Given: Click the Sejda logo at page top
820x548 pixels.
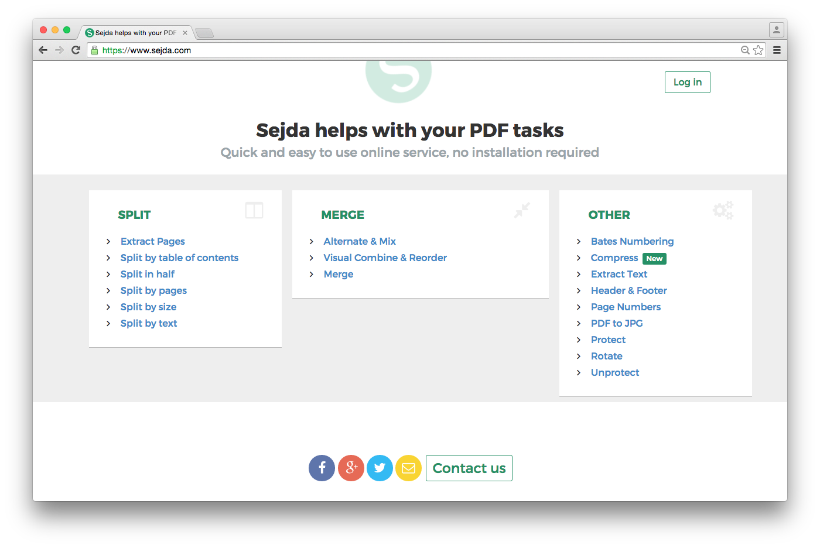Looking at the screenshot, I should click(398, 81).
